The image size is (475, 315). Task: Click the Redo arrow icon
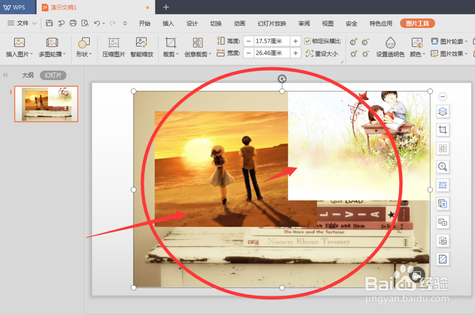[x=113, y=23]
